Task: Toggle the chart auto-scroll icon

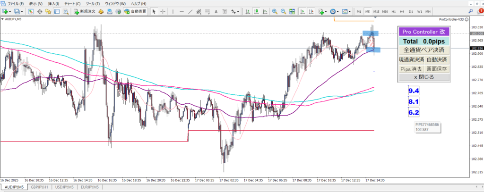Action: coord(301,11)
